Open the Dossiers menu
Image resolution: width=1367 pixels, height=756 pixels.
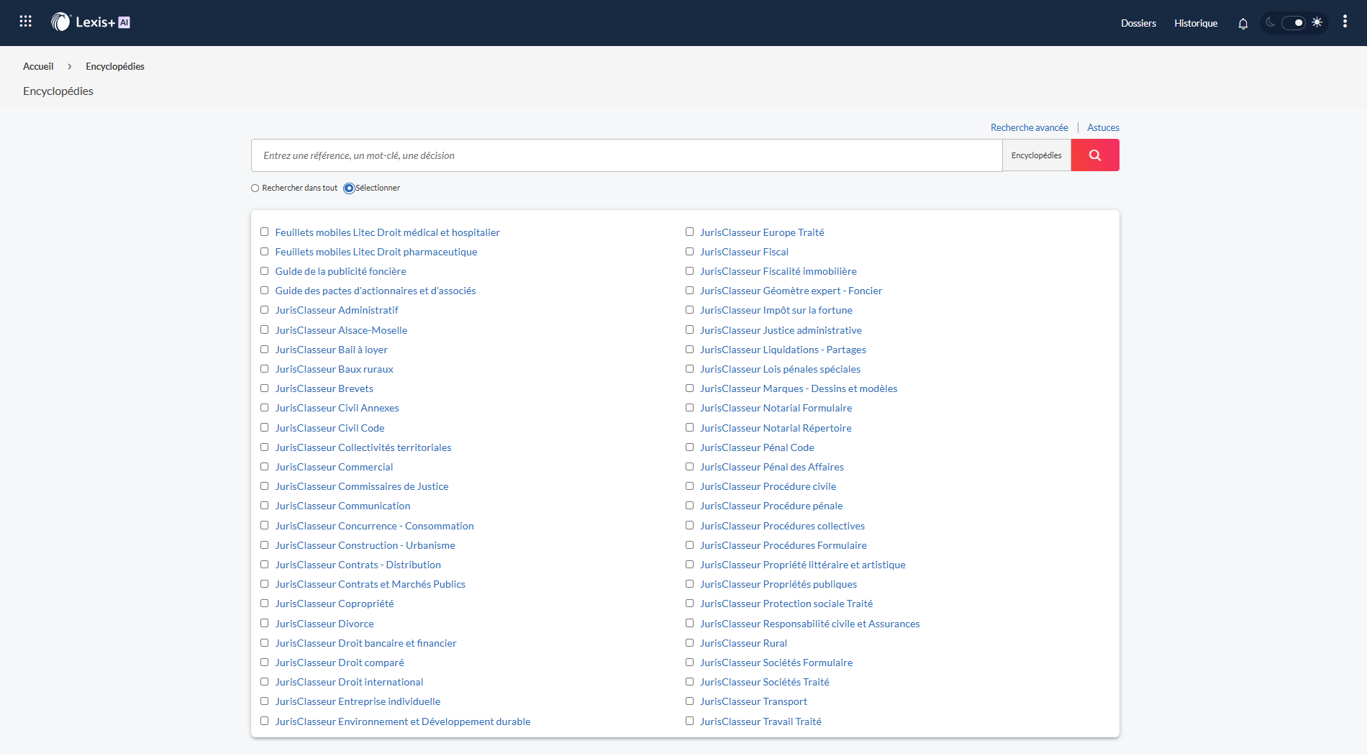(1138, 24)
